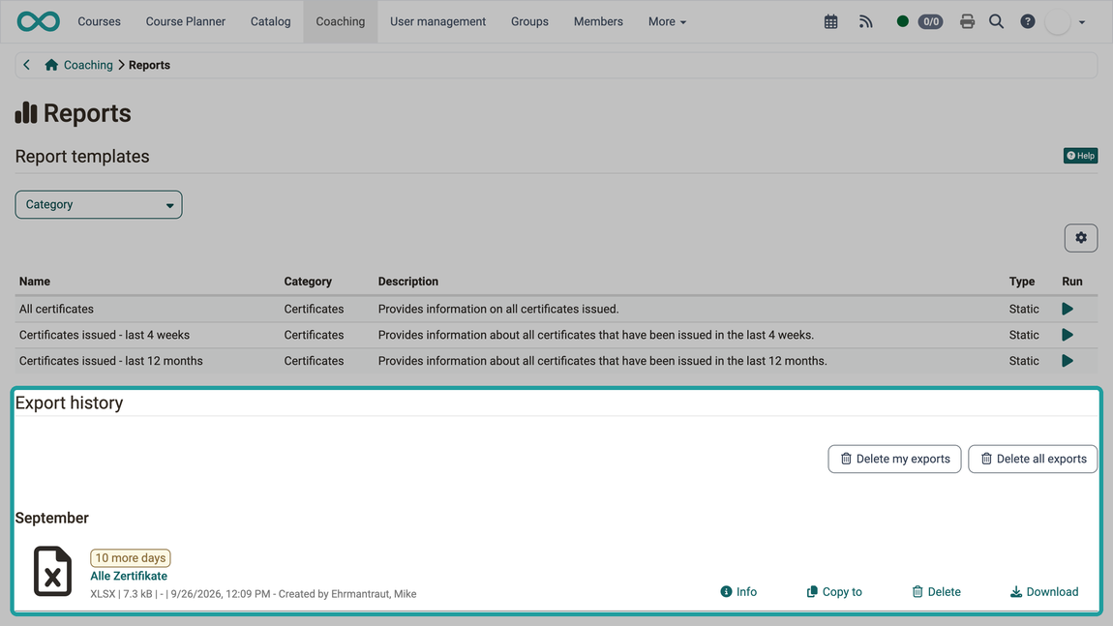Image resolution: width=1113 pixels, height=626 pixels.
Task: Open the Category filter dropdown
Action: point(99,204)
